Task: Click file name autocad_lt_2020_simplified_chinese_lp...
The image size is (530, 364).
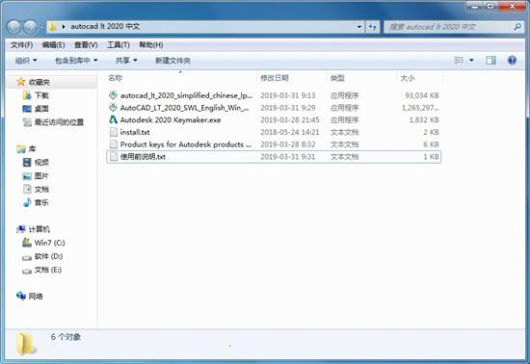Action: [x=186, y=95]
